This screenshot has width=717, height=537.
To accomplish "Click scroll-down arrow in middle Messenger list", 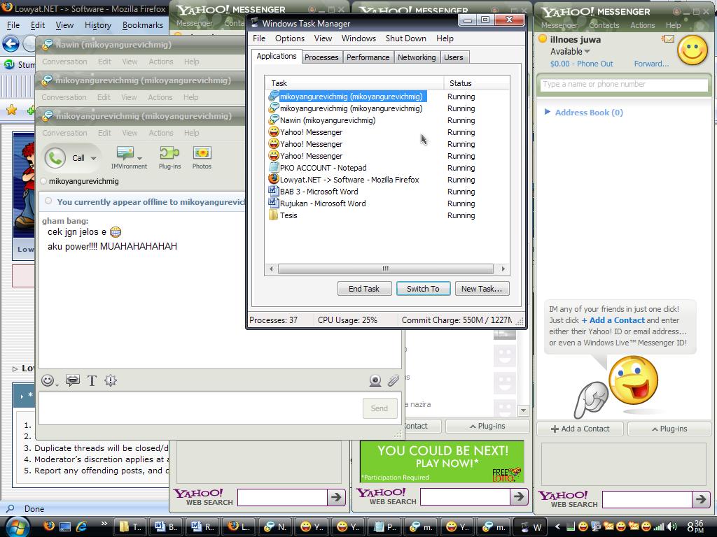I will [523, 410].
